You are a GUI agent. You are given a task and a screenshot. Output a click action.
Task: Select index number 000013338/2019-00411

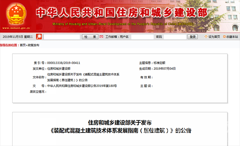click(x=64, y=63)
